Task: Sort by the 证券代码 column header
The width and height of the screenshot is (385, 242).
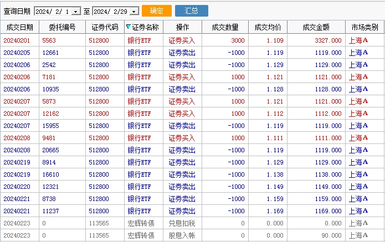Action: (x=104, y=27)
